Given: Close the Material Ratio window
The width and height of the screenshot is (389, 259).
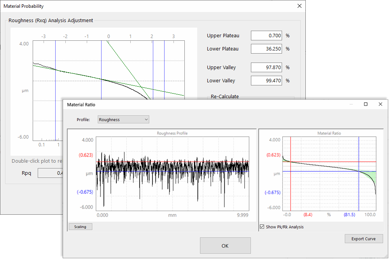Looking at the screenshot, I should click(x=380, y=104).
